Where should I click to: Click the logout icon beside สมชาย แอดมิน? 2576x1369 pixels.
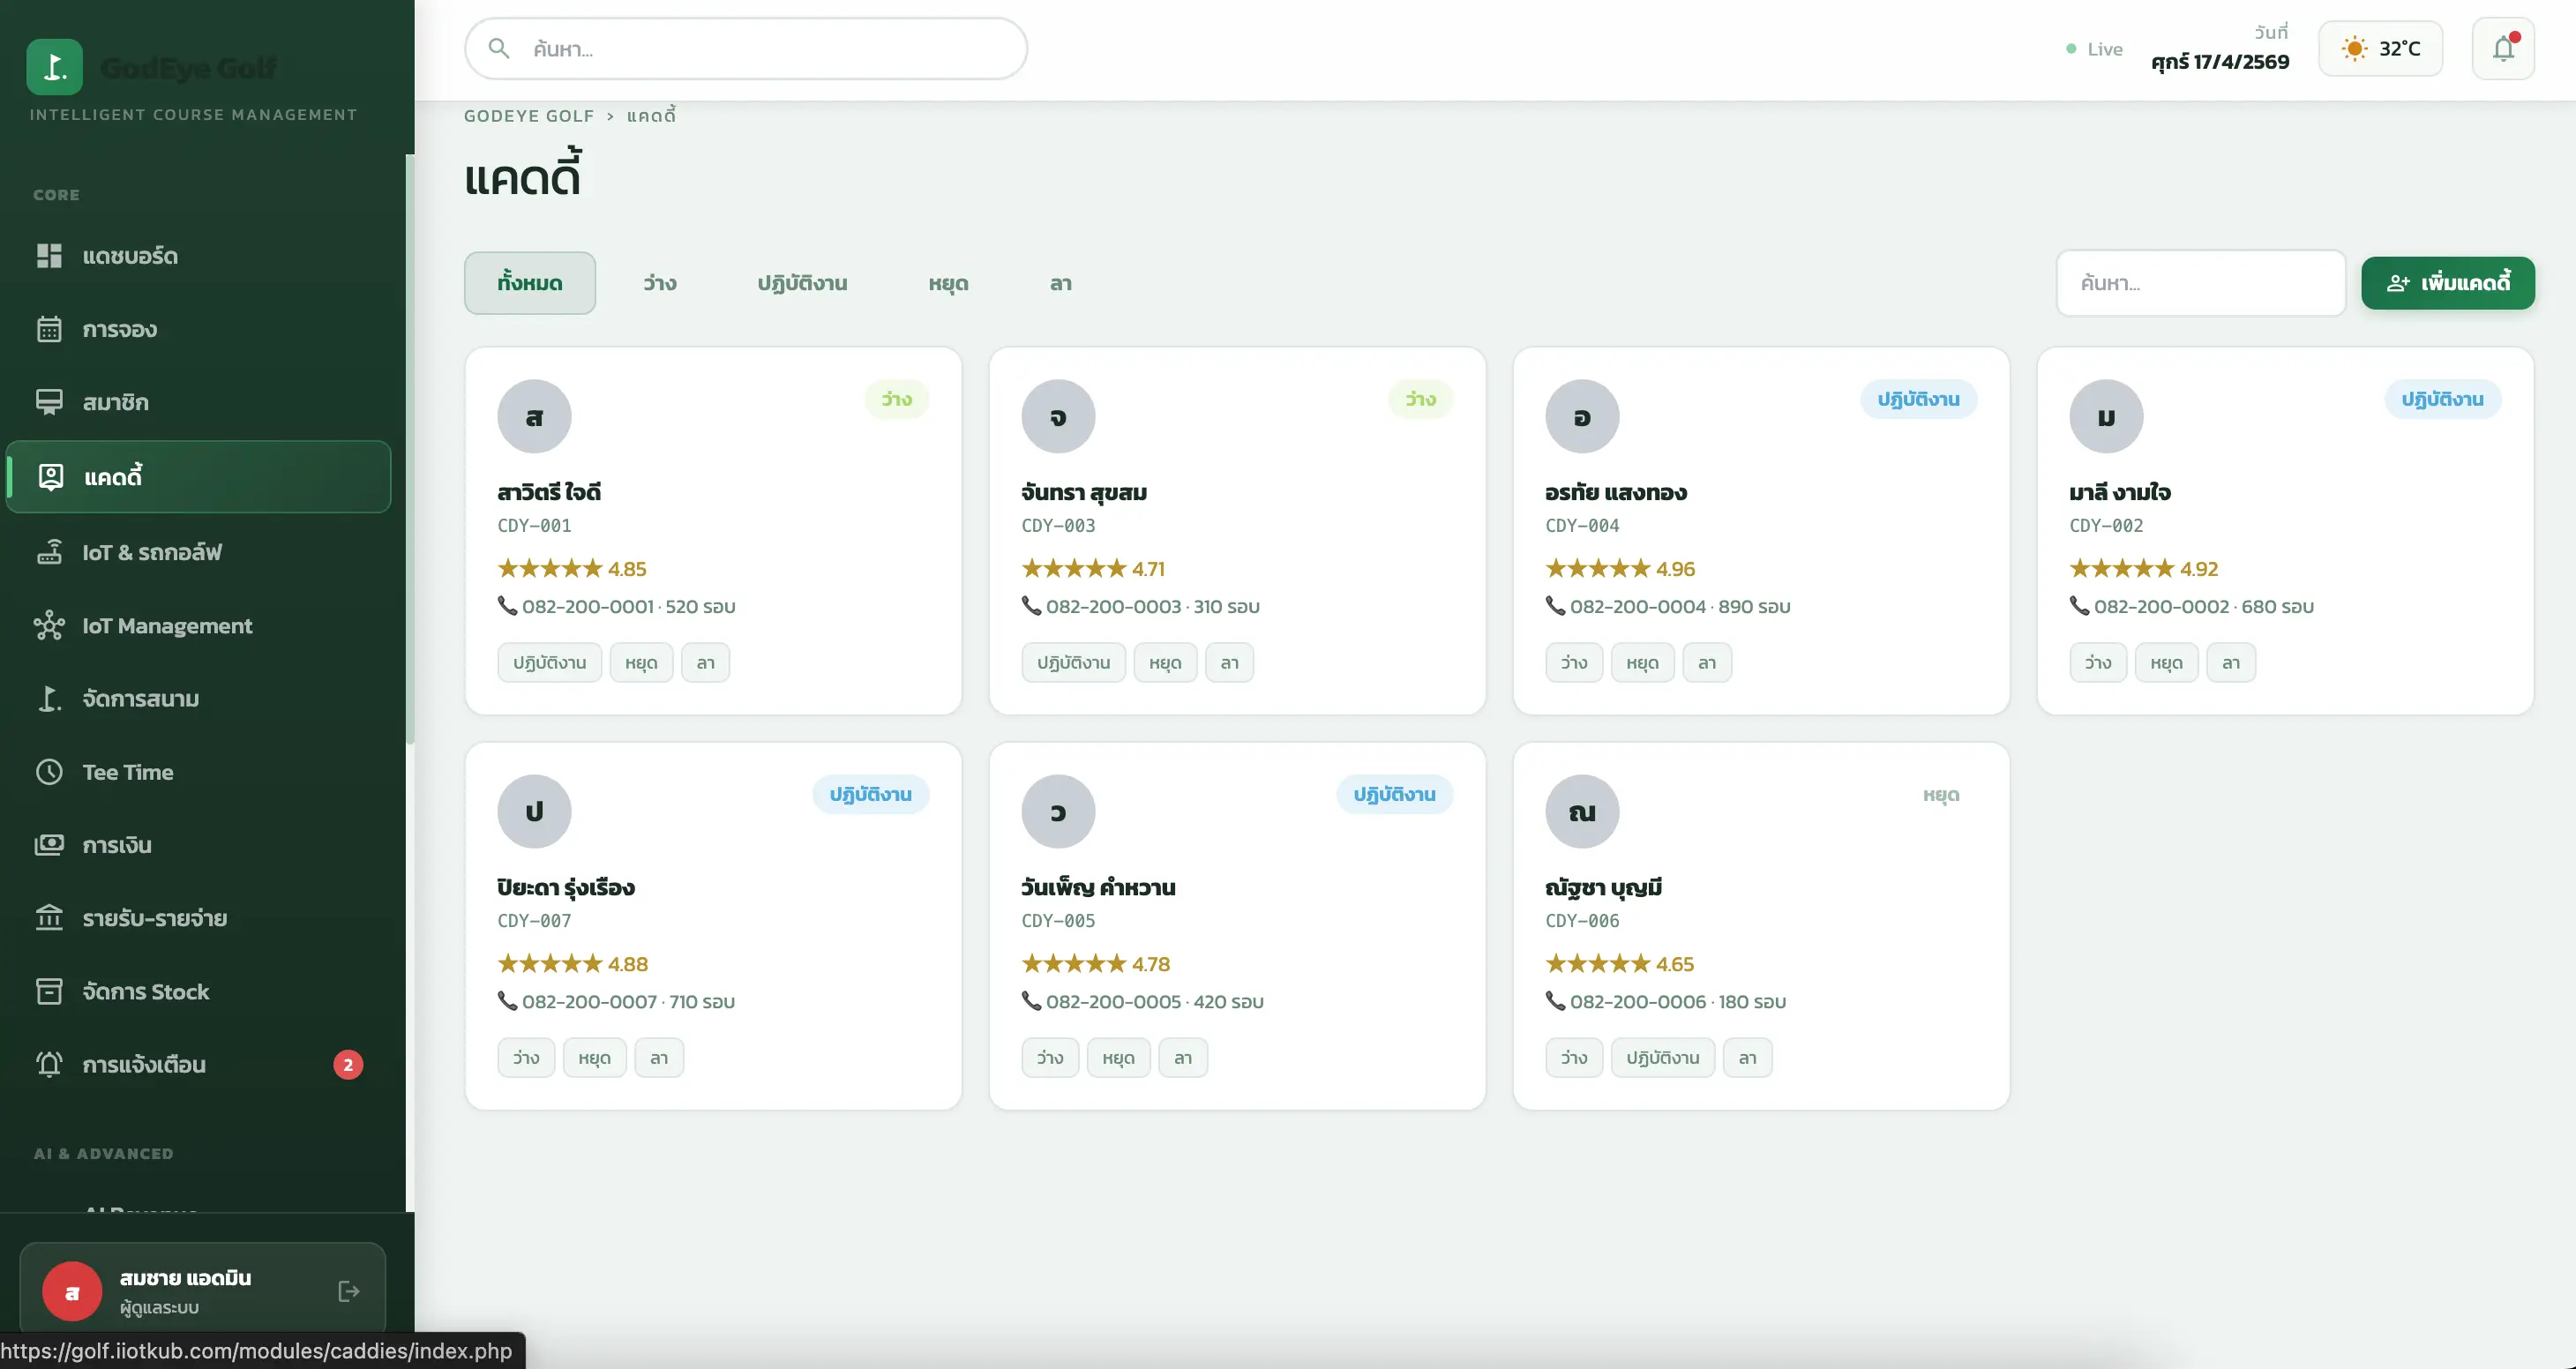coord(348,1291)
